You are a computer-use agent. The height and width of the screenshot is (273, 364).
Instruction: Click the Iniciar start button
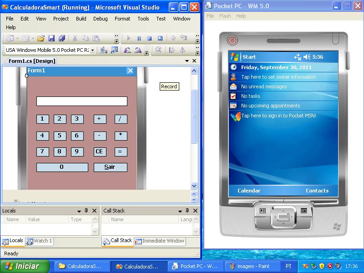(x=25, y=266)
